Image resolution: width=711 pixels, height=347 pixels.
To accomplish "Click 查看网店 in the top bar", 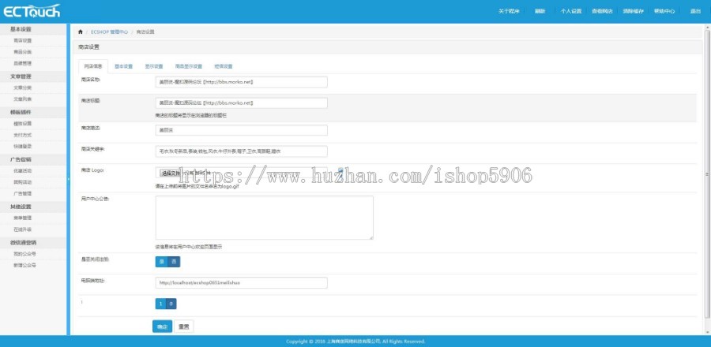I will (602, 11).
